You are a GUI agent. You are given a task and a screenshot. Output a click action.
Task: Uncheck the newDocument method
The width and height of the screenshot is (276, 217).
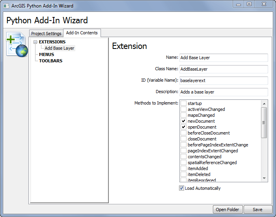click(x=183, y=121)
